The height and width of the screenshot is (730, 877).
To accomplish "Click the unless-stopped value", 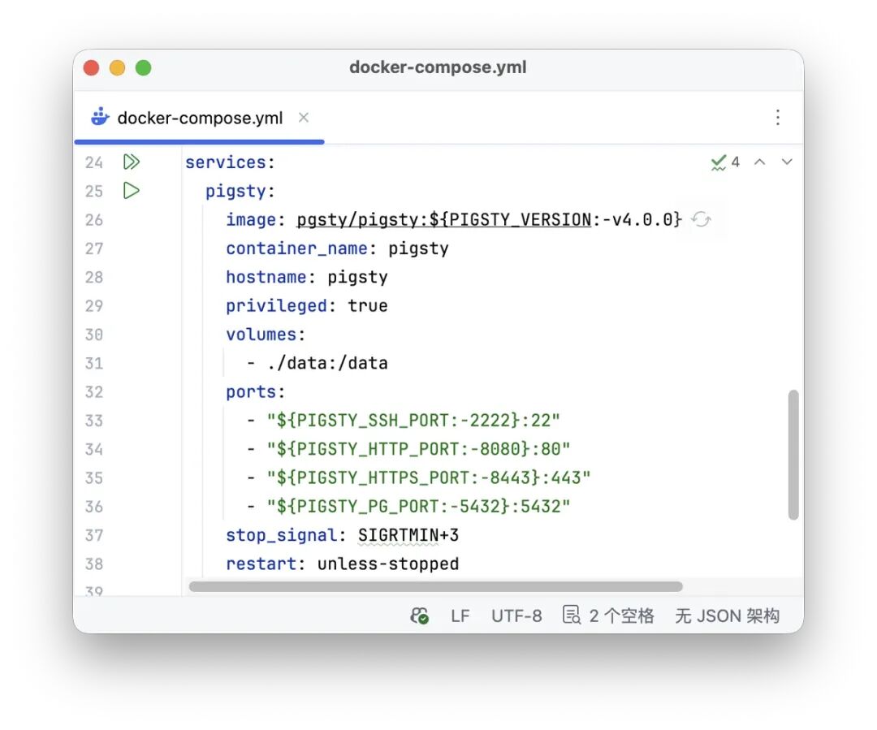I will coord(388,564).
